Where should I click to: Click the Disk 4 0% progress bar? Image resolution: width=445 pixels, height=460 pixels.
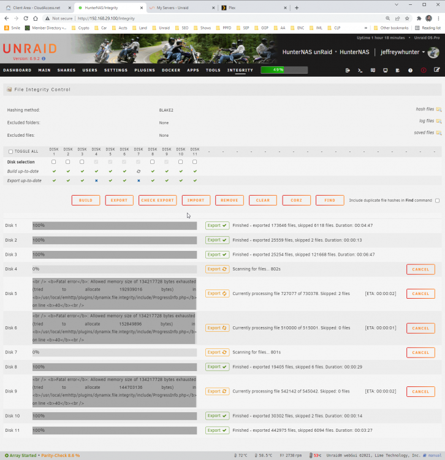tap(115, 269)
